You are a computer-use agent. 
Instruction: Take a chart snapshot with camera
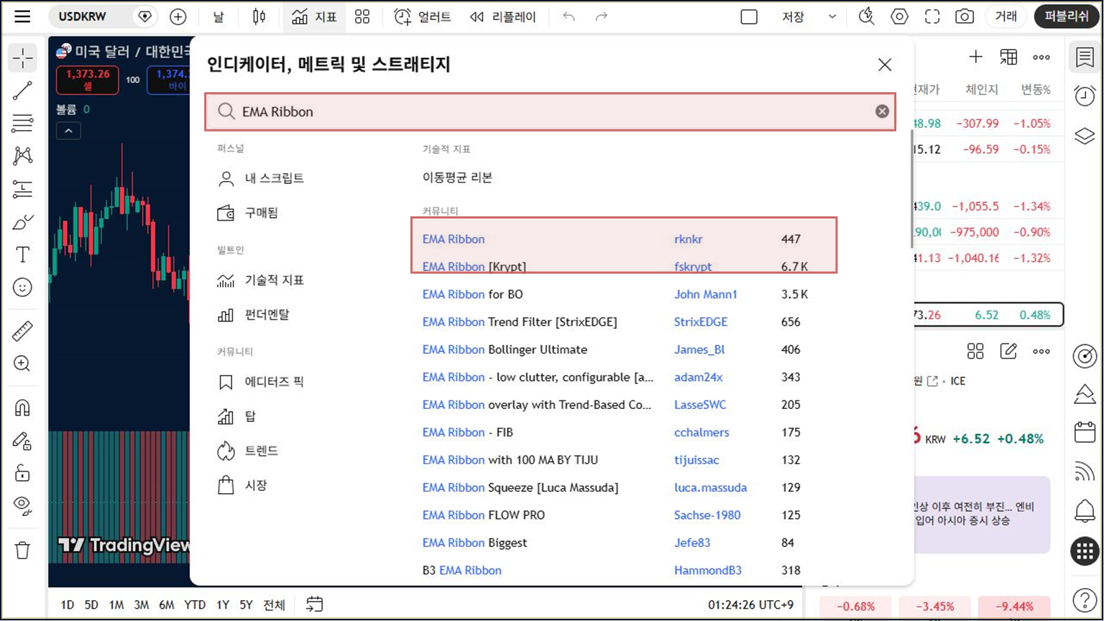965,17
